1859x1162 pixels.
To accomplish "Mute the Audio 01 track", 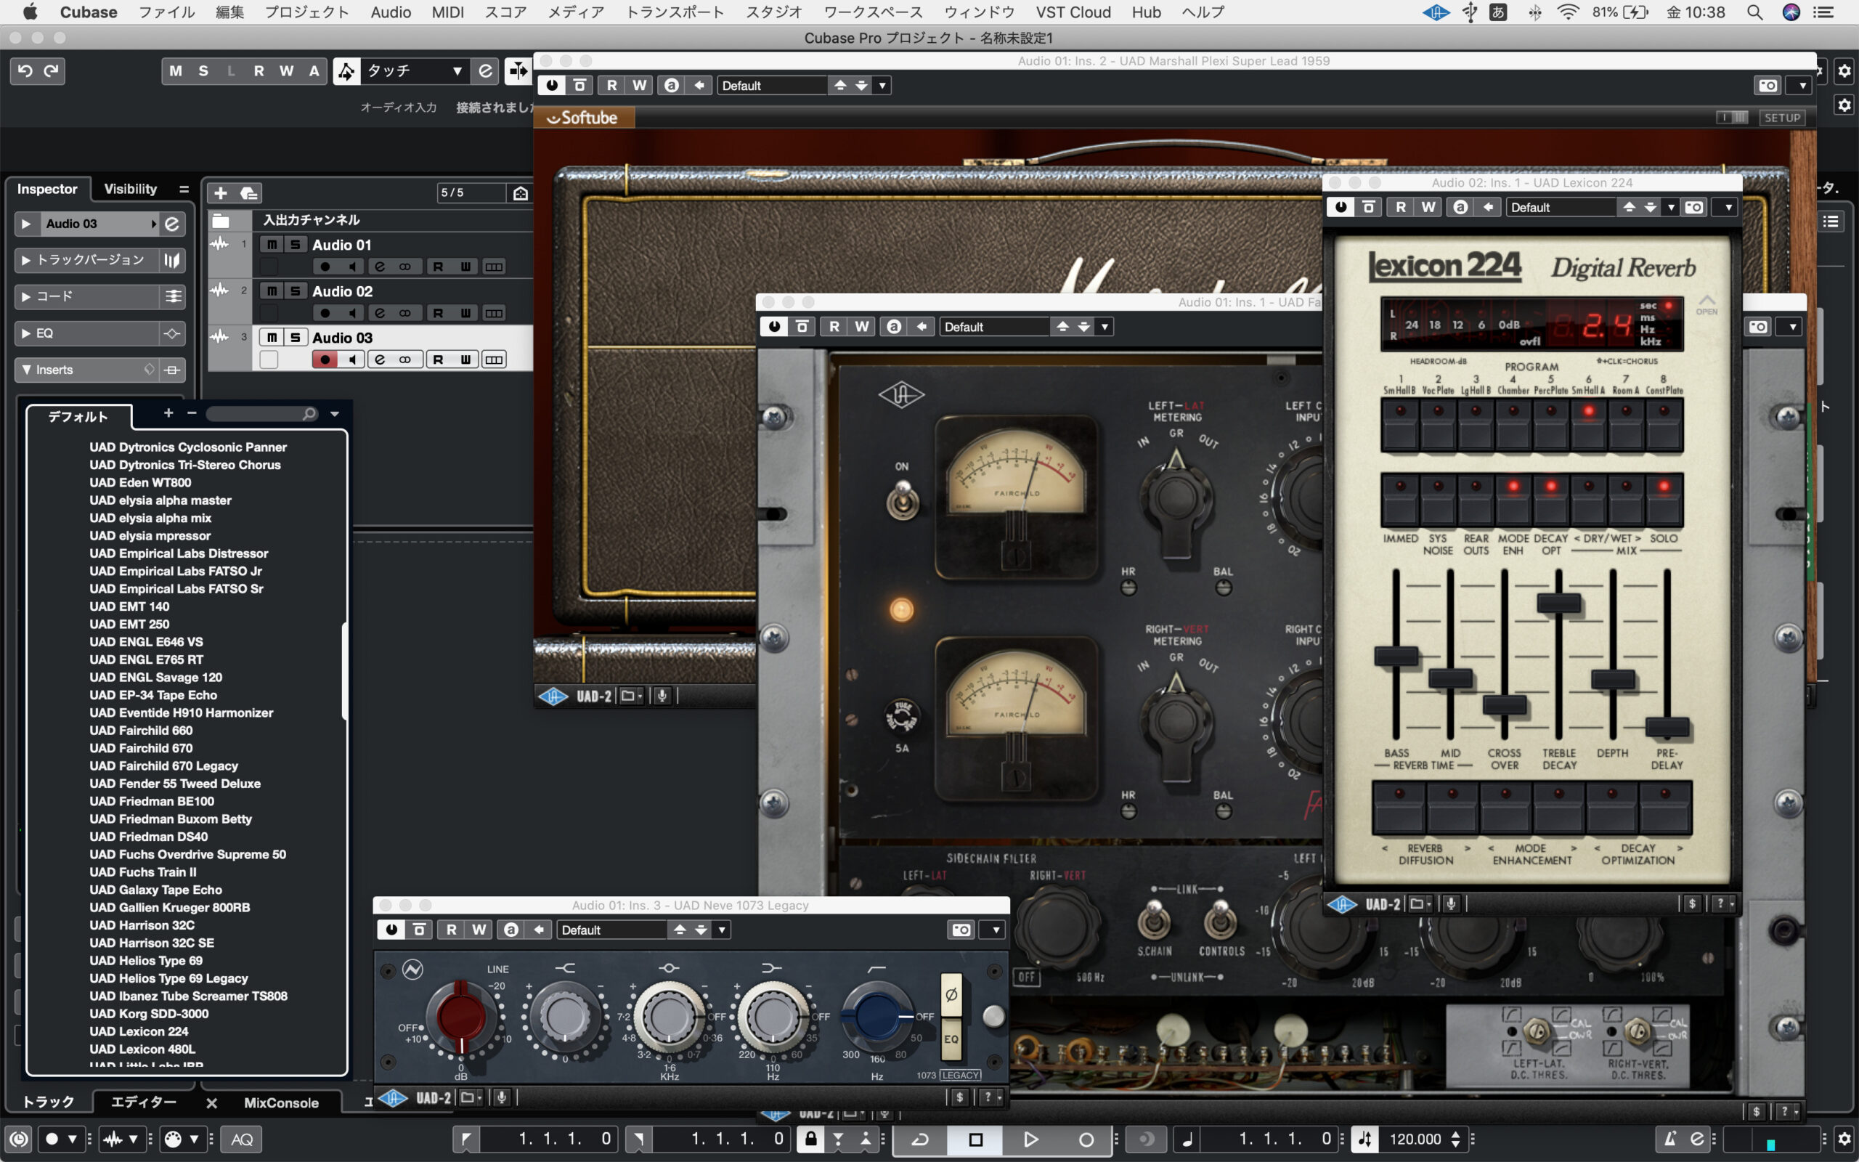I will click(x=271, y=245).
